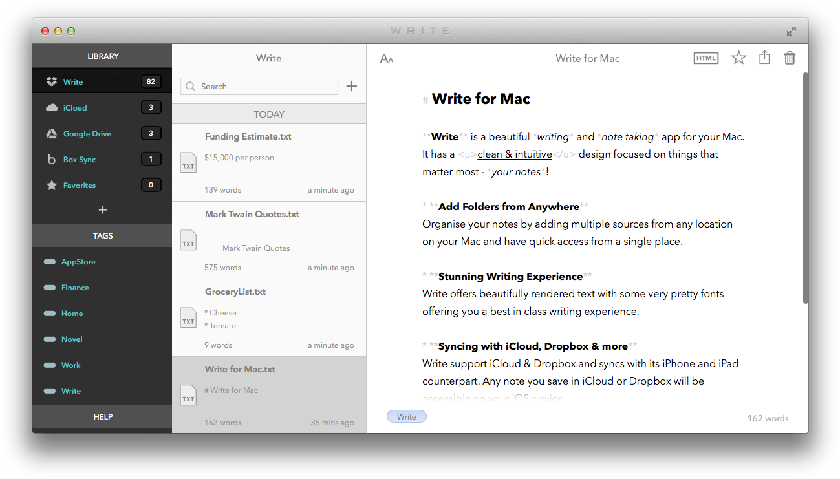Show Favorites notes
Viewport: 840px width, 479px height.
[102, 185]
